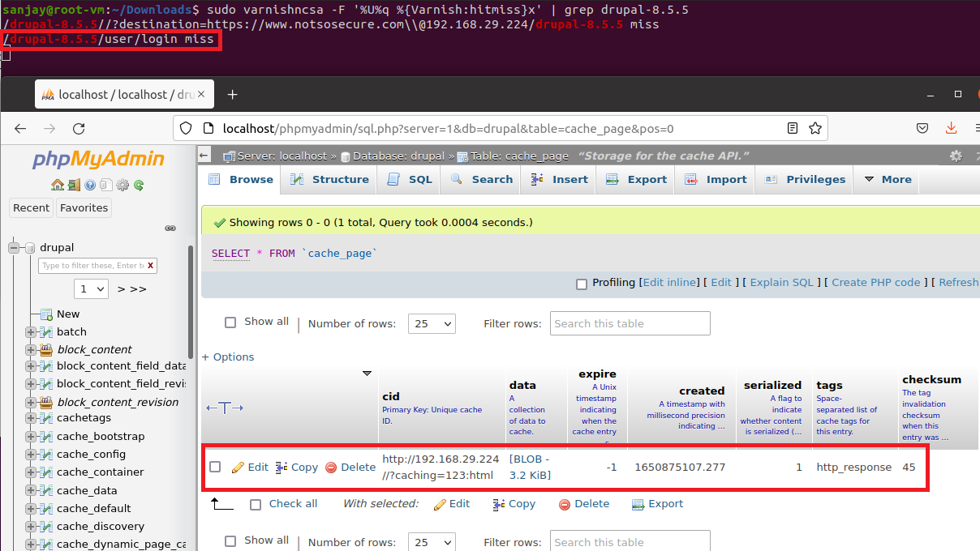Select the cache_page row checkbox
The height and width of the screenshot is (551, 980).
[x=215, y=467]
